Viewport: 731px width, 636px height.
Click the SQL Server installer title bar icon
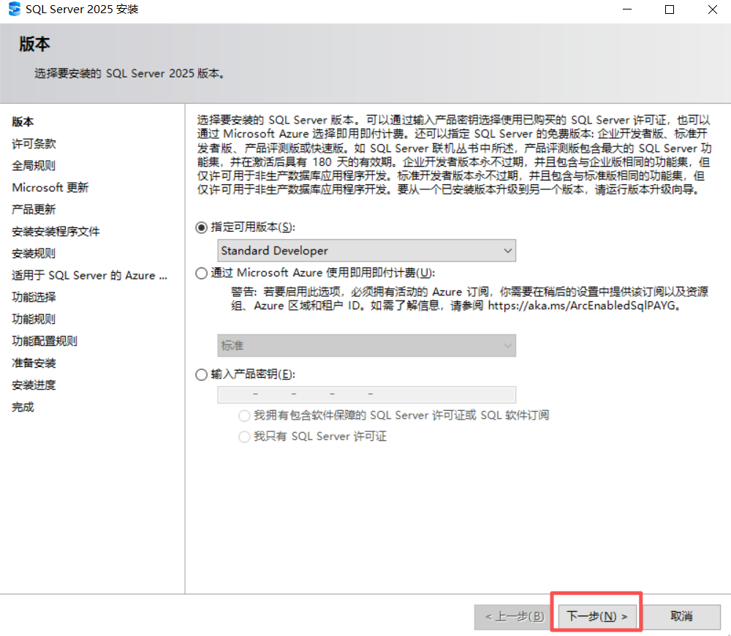[x=15, y=9]
